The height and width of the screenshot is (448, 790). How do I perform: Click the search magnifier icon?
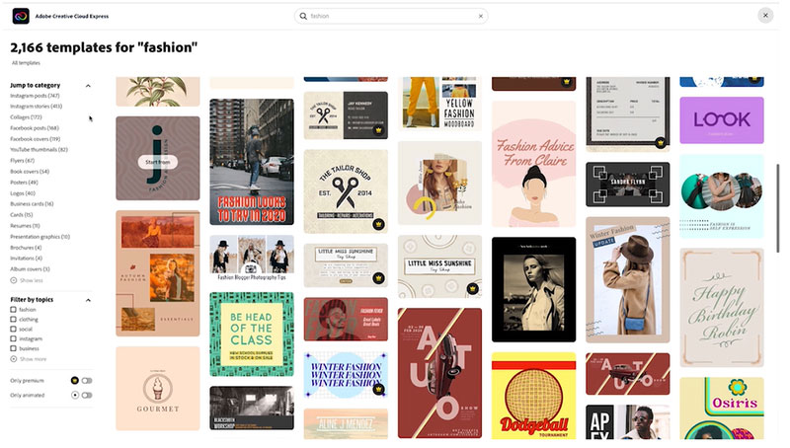pos(303,16)
